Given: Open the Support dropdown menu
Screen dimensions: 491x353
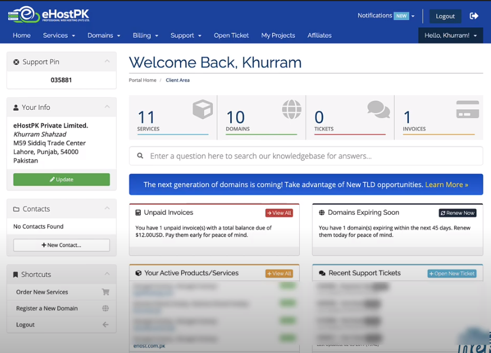Looking at the screenshot, I should (186, 35).
